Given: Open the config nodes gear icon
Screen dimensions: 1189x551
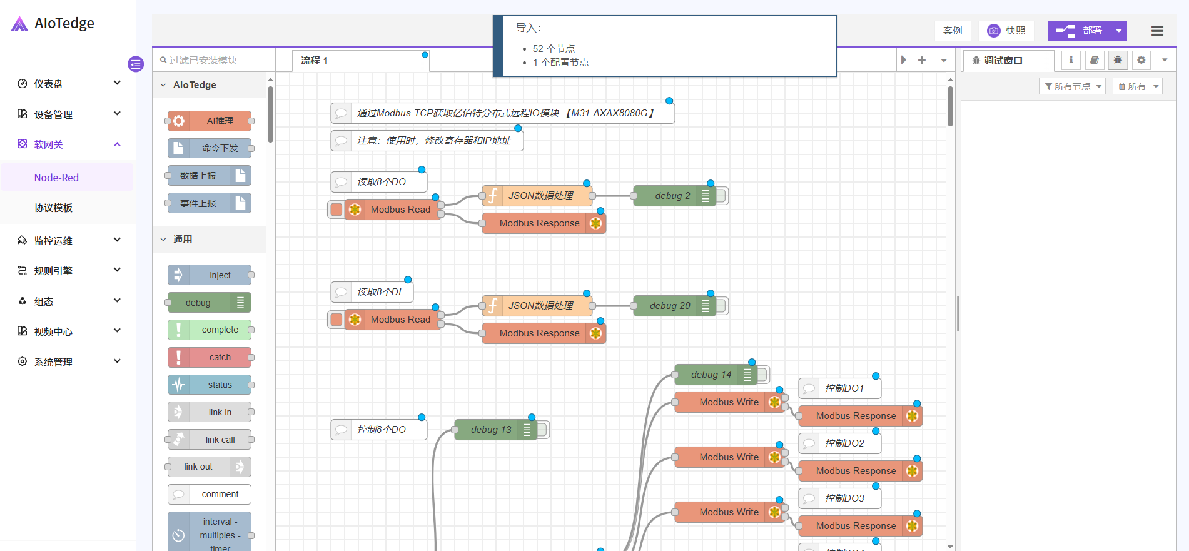Looking at the screenshot, I should pos(1141,60).
